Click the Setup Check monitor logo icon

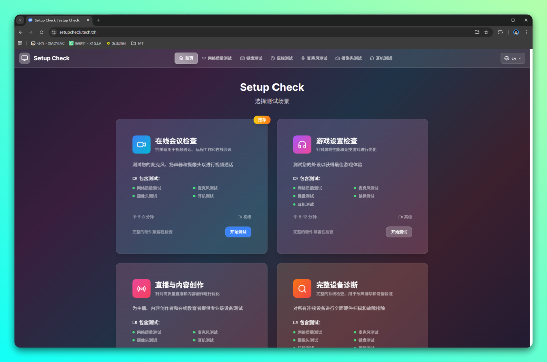[x=24, y=58]
